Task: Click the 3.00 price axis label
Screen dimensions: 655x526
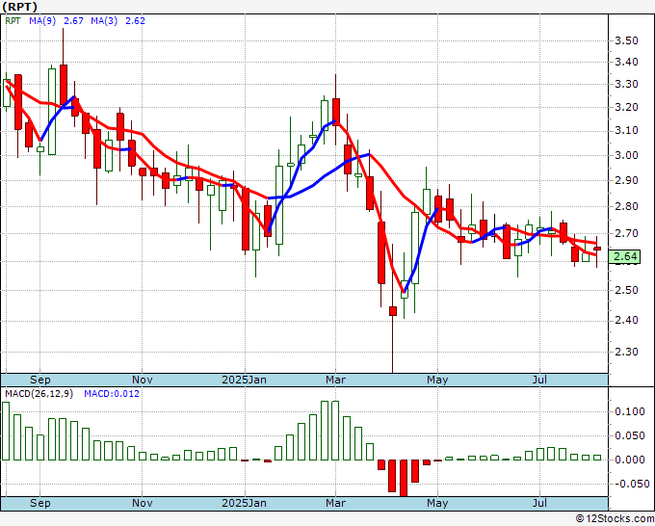Action: 627,155
